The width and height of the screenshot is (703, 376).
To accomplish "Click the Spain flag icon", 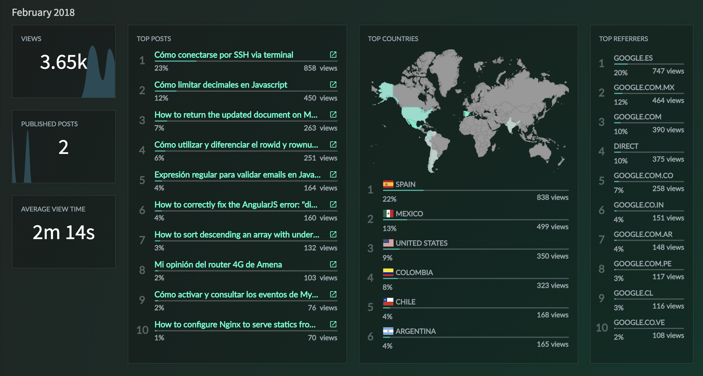I will pos(388,184).
